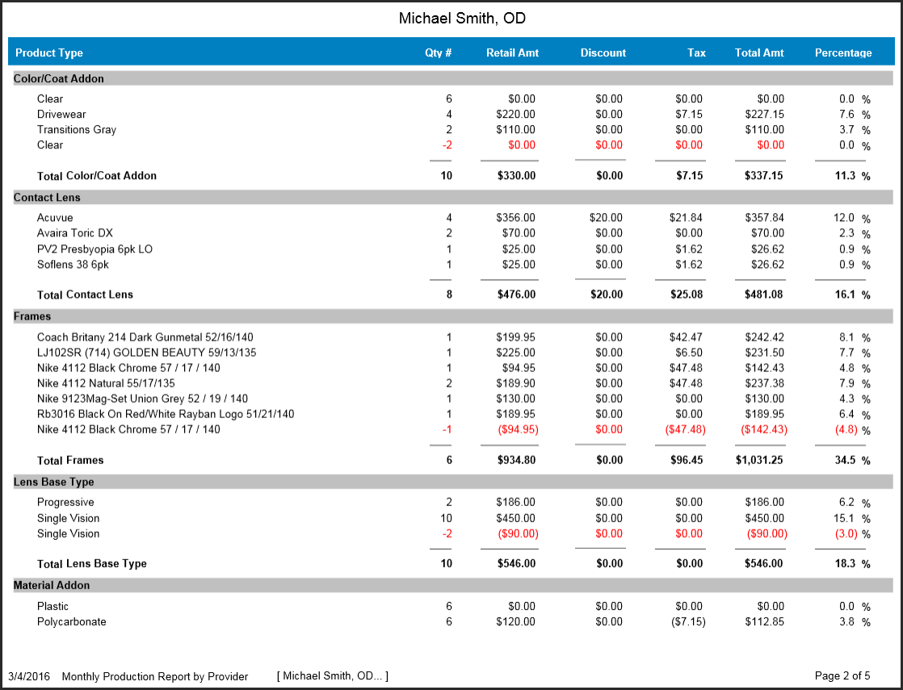Click the $112.85 Polycarbonate total amount
This screenshot has width=903, height=690.
[764, 623]
